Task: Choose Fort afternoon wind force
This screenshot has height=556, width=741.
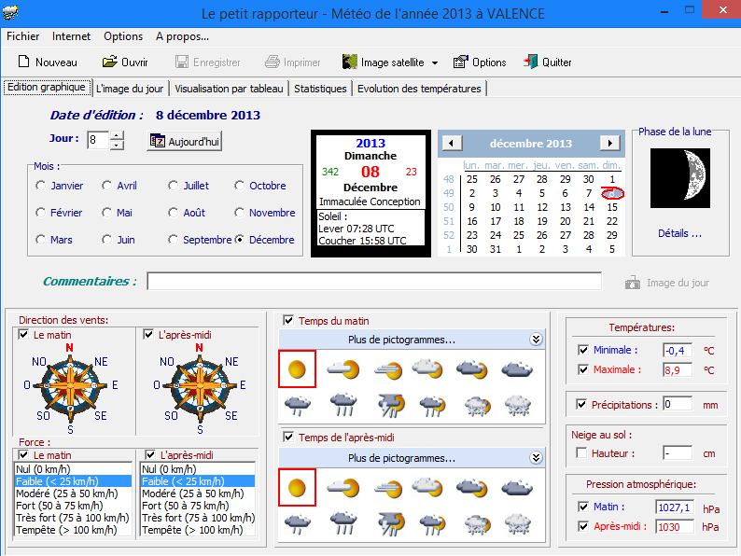Action: pos(198,506)
